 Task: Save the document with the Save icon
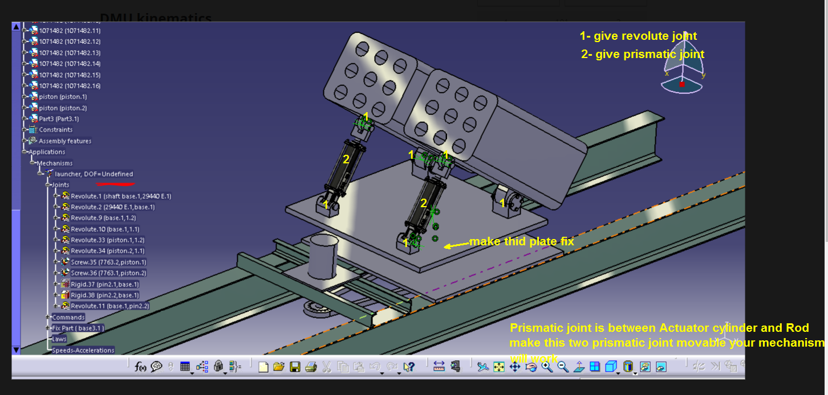pyautogui.click(x=294, y=366)
